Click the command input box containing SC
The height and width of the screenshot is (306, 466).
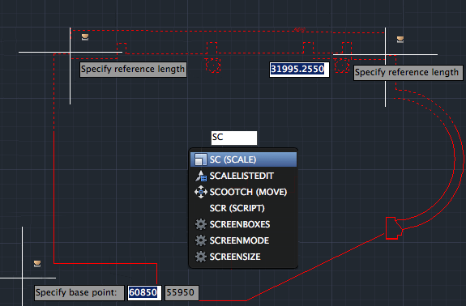[x=234, y=138]
